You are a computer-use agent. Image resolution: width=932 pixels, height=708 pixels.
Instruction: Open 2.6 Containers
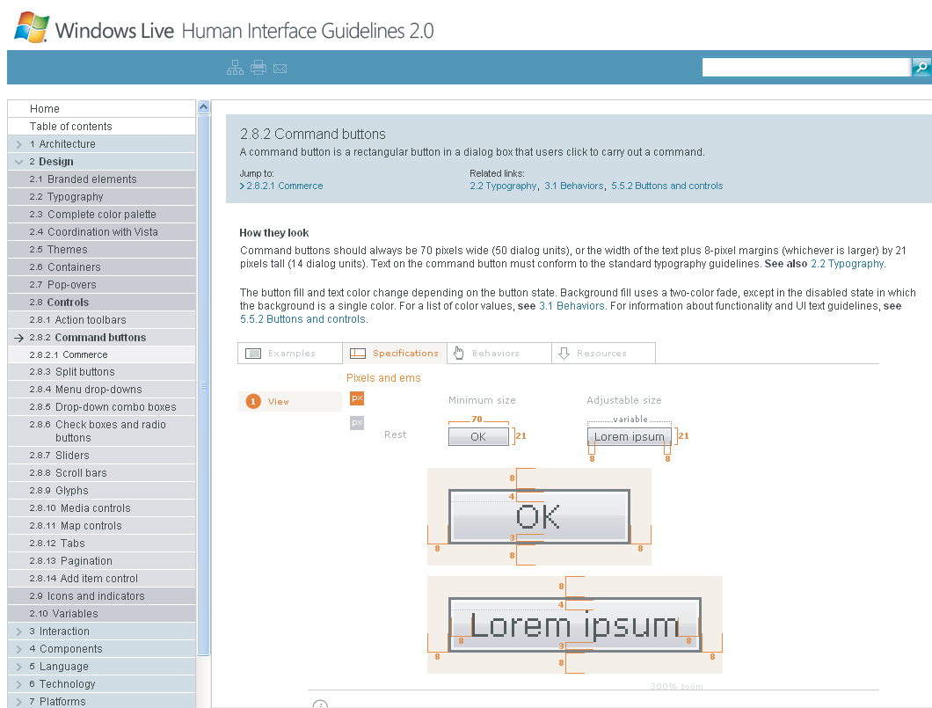(x=102, y=267)
